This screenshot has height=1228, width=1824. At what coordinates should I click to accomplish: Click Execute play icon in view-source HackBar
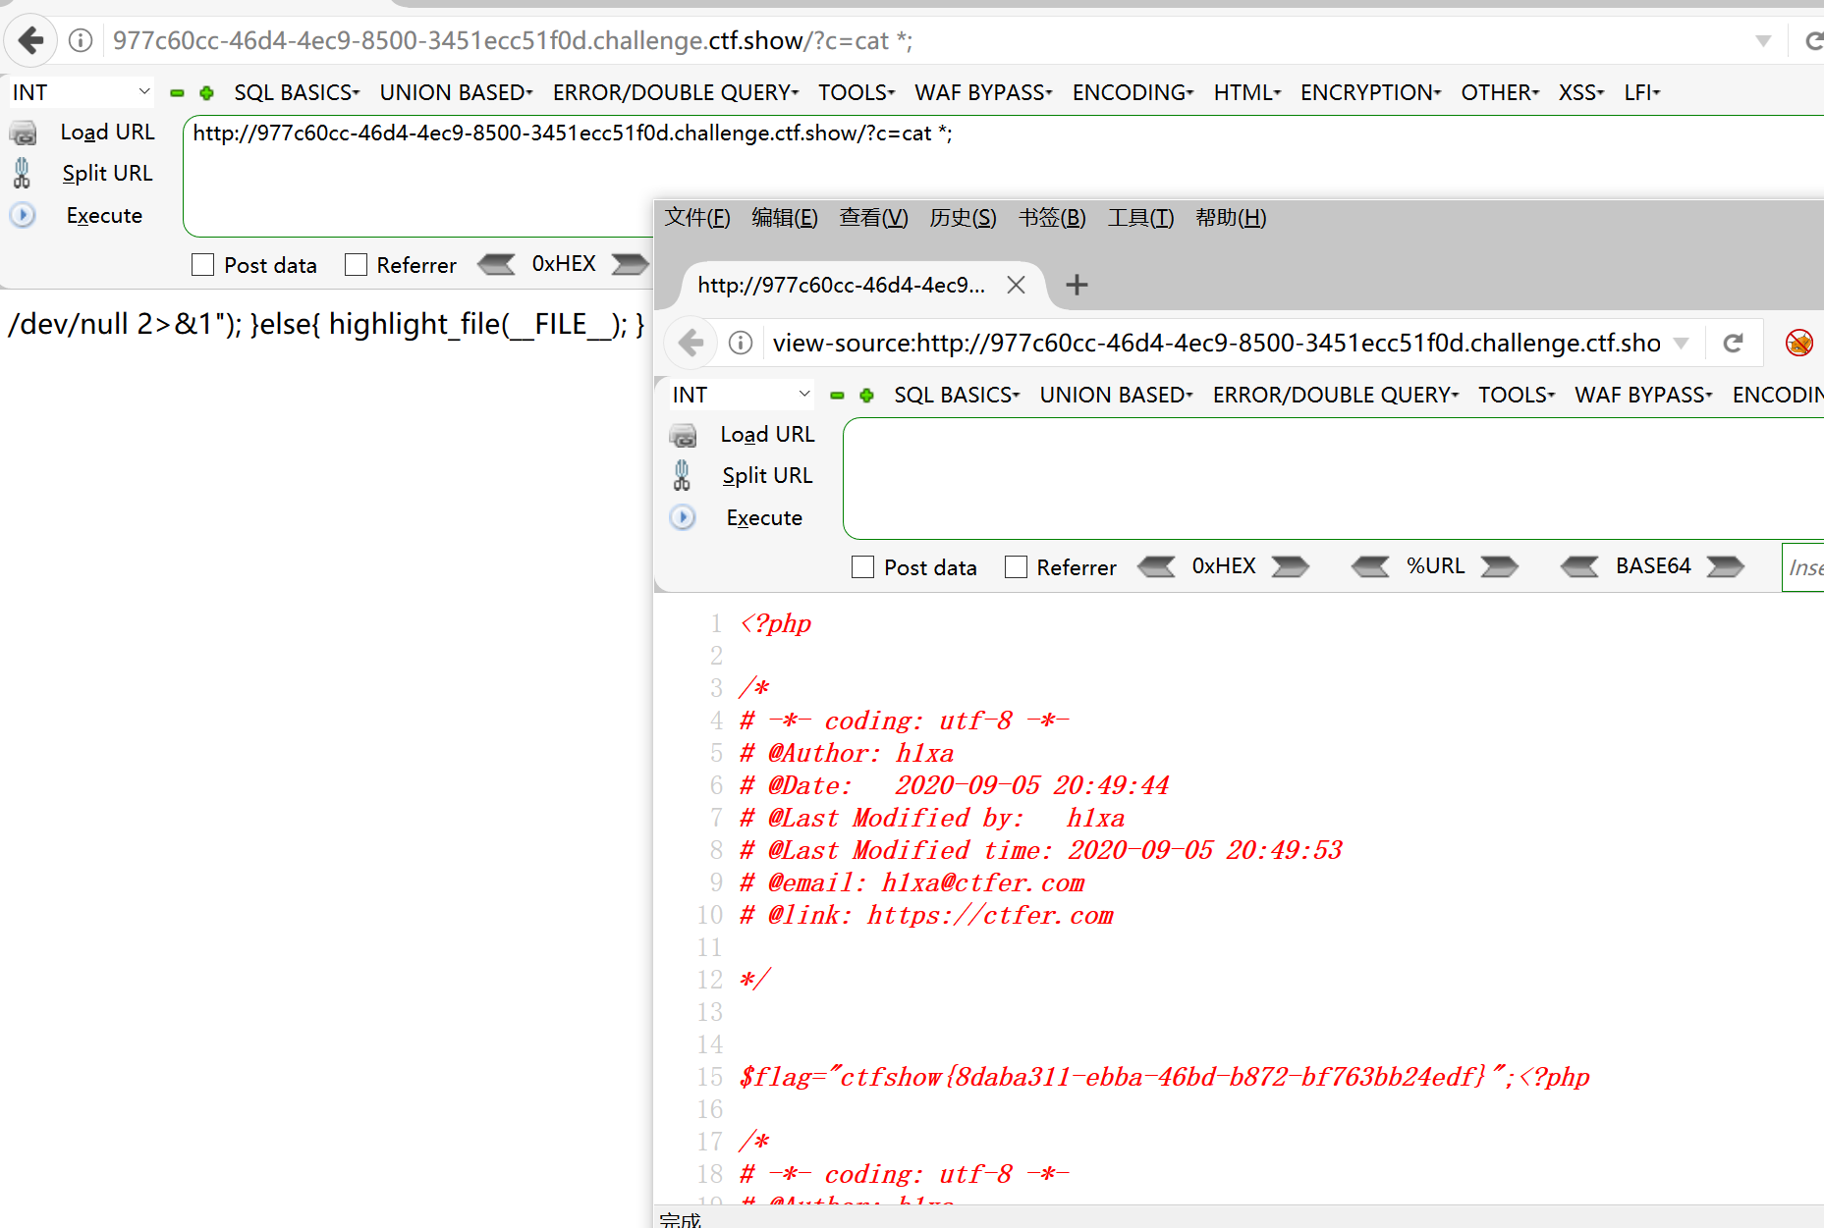point(683,517)
